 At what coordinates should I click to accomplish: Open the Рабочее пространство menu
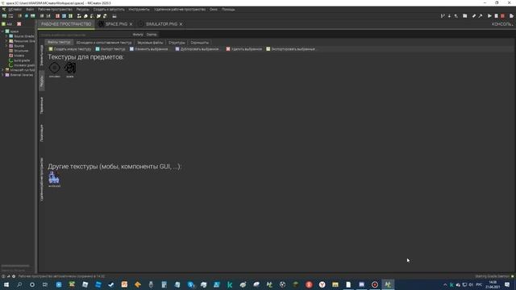coord(55,9)
